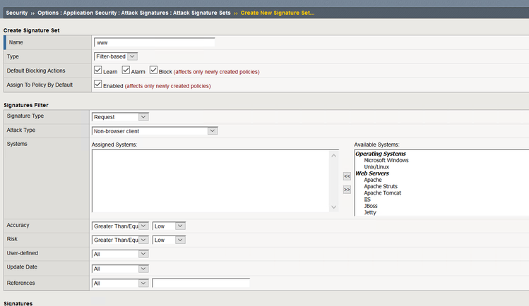Image resolution: width=529 pixels, height=306 pixels.
Task: Open the Attack Type dropdown
Action: (155, 130)
